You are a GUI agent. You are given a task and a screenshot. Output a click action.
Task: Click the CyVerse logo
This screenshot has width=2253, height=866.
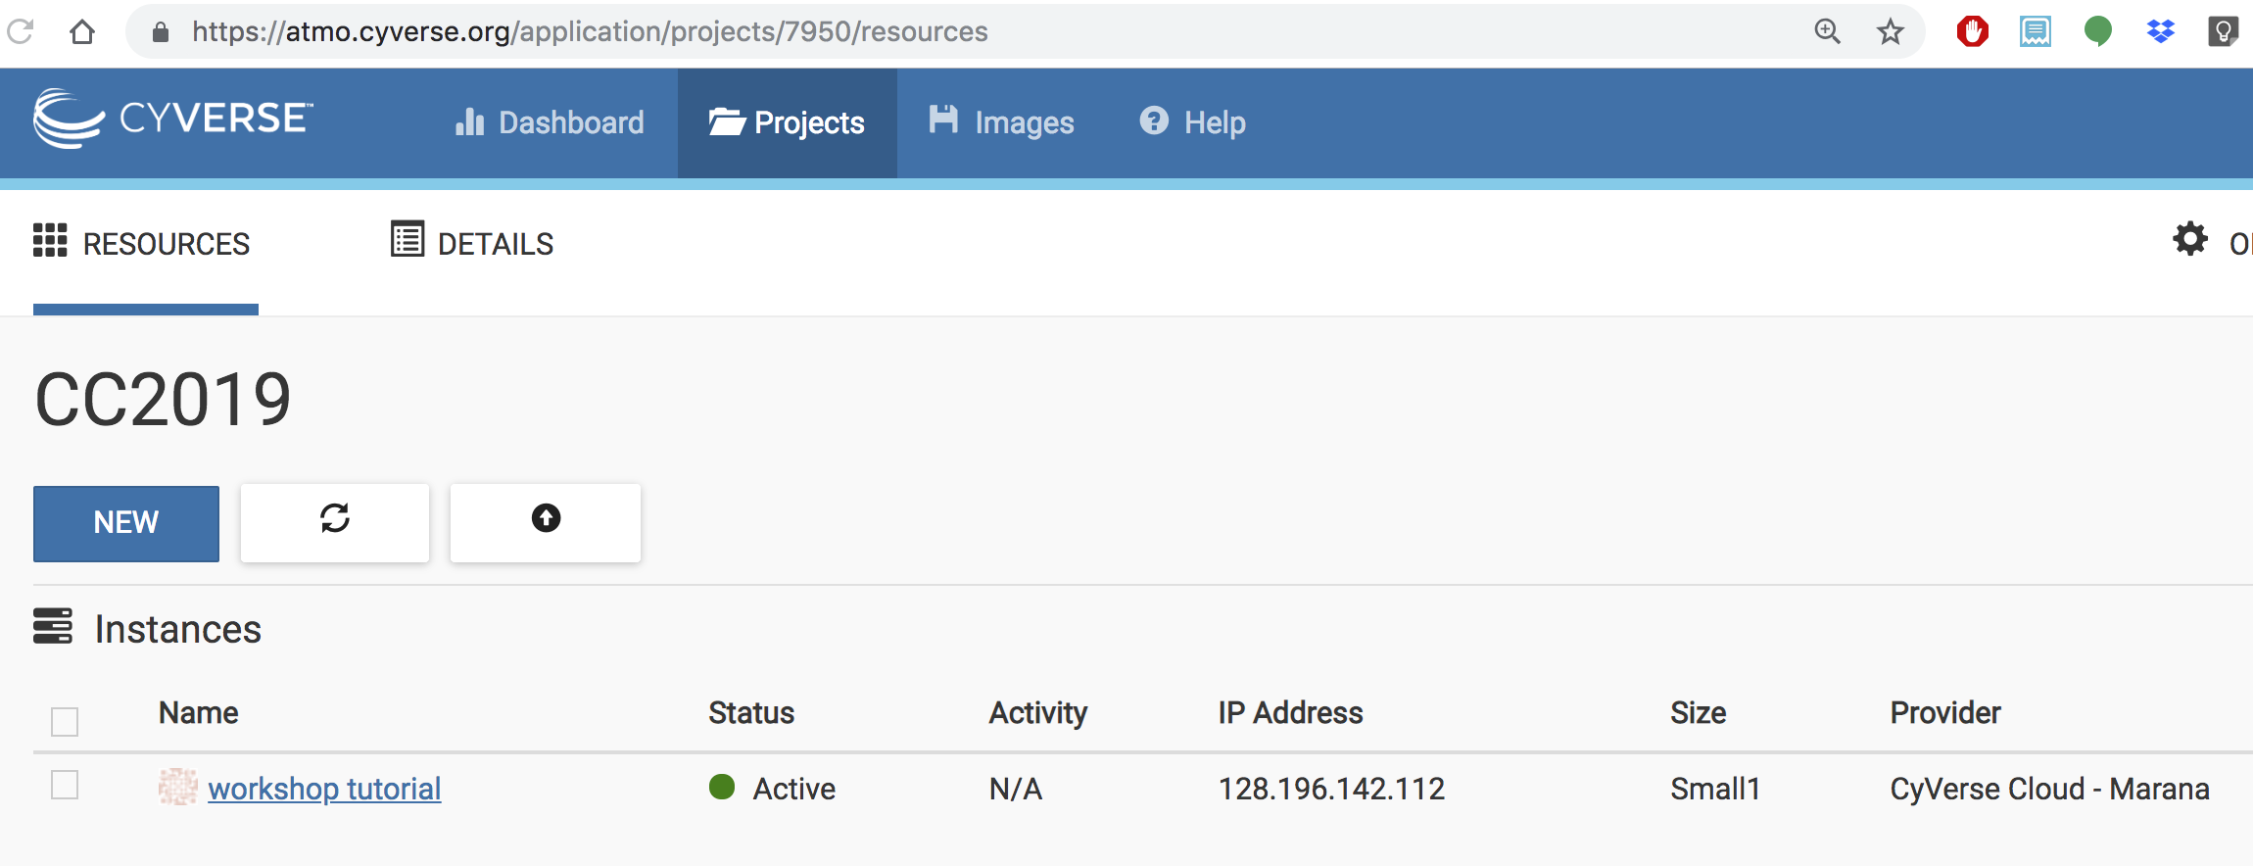click(x=172, y=119)
